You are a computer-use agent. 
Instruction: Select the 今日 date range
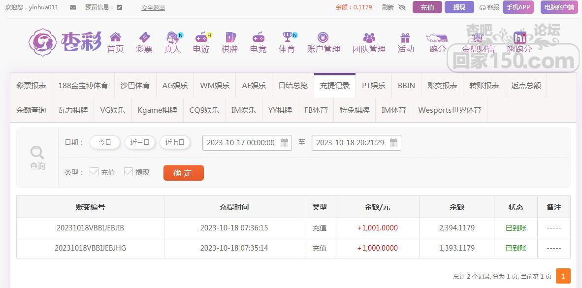point(105,142)
